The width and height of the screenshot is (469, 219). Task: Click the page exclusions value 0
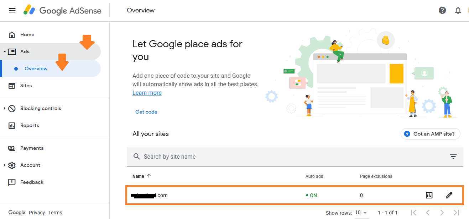[361, 195]
